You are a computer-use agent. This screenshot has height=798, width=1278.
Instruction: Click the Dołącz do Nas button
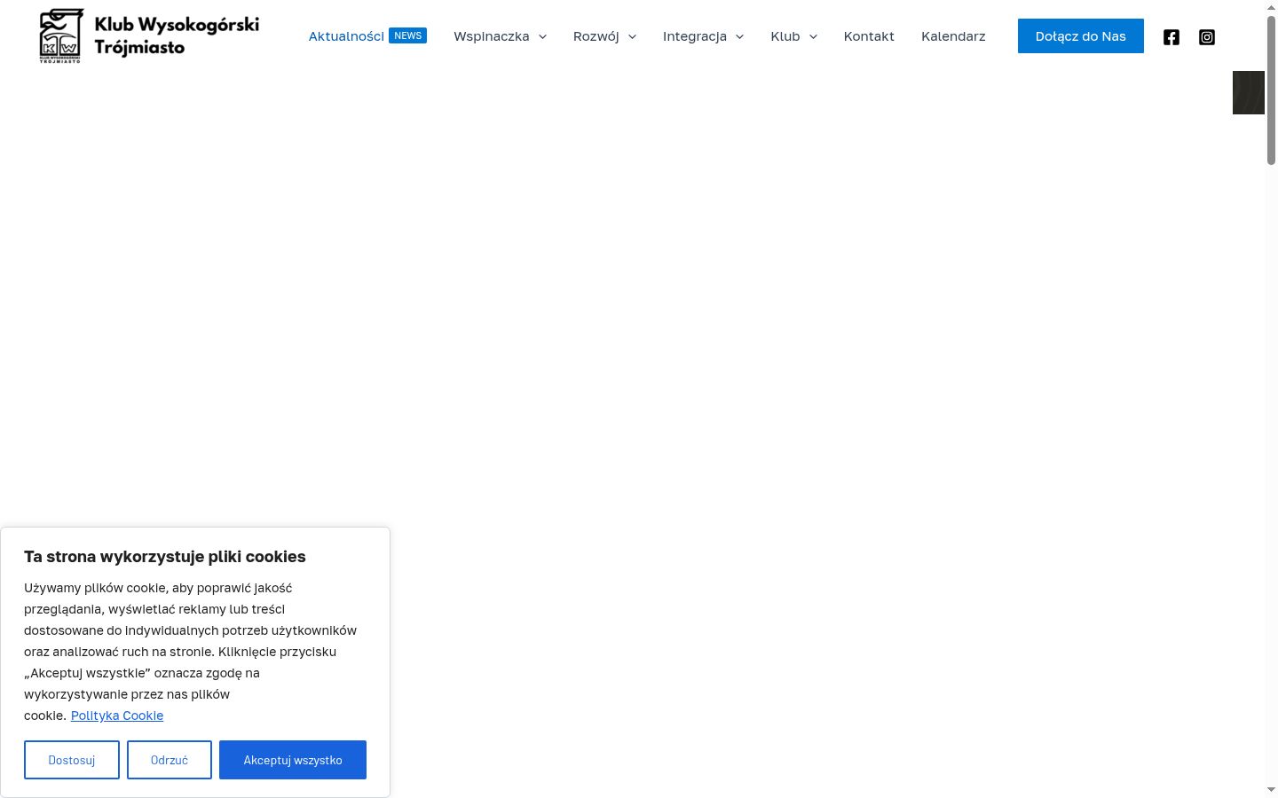coord(1081,35)
